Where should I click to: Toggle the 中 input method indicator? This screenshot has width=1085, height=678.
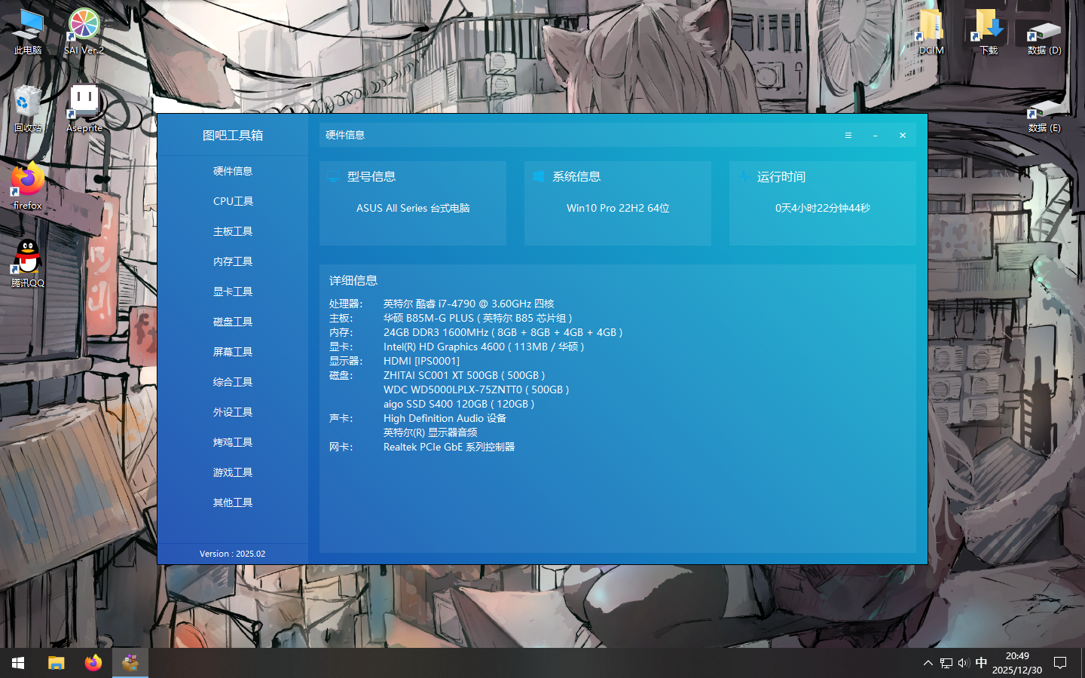[x=981, y=663]
